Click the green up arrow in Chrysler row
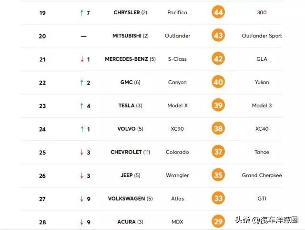The width and height of the screenshot is (305, 230). coord(81,12)
